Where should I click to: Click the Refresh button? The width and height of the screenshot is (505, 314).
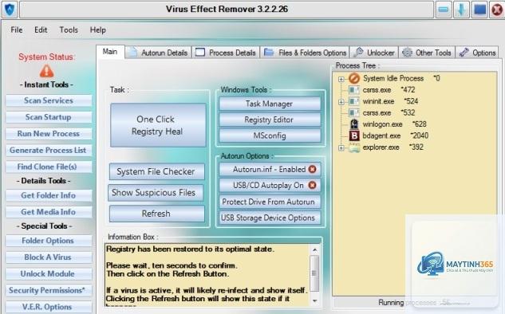pos(156,214)
